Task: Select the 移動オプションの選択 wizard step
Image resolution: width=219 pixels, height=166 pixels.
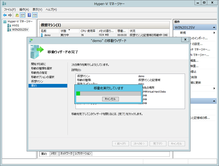Action: pos(43,77)
